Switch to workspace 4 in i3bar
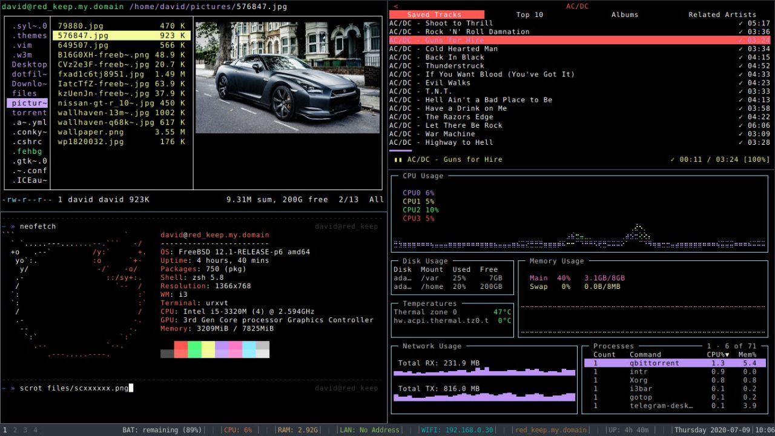 [35, 430]
